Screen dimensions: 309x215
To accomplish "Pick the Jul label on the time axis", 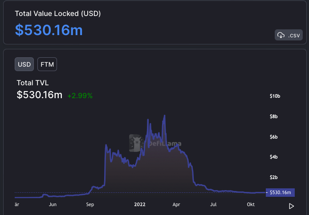I will (213, 204).
